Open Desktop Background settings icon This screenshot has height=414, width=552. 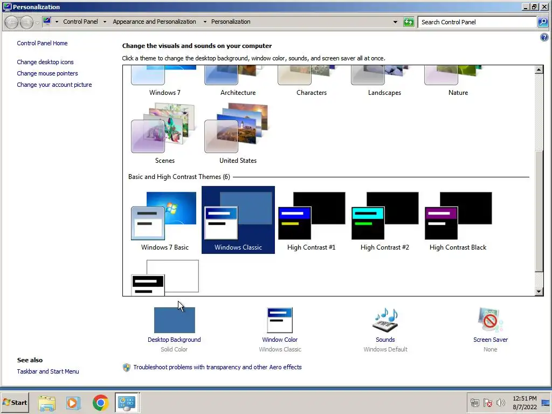click(174, 320)
